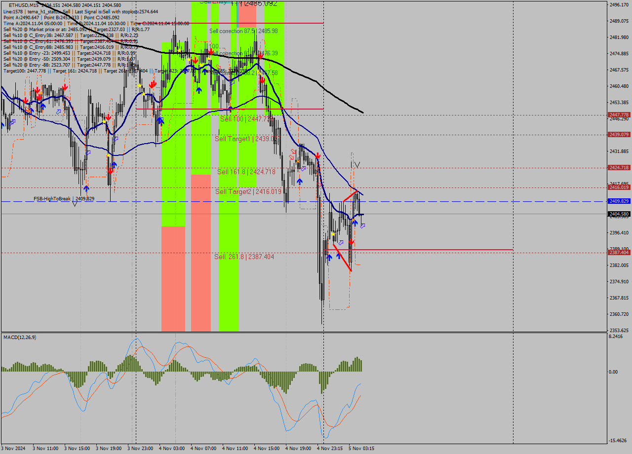
Task: Click the 2474.885 price scale value
Action: coord(619,53)
